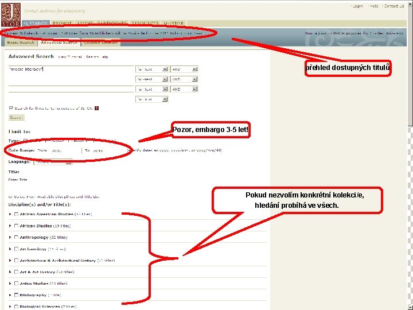Viewport: 413px width, 310px height.
Task: Open the View Tutorial link
Action: (x=69, y=57)
